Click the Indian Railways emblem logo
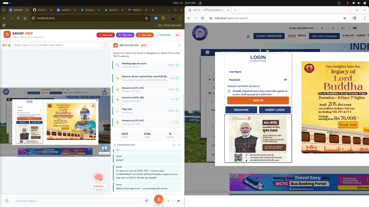 click(x=200, y=33)
